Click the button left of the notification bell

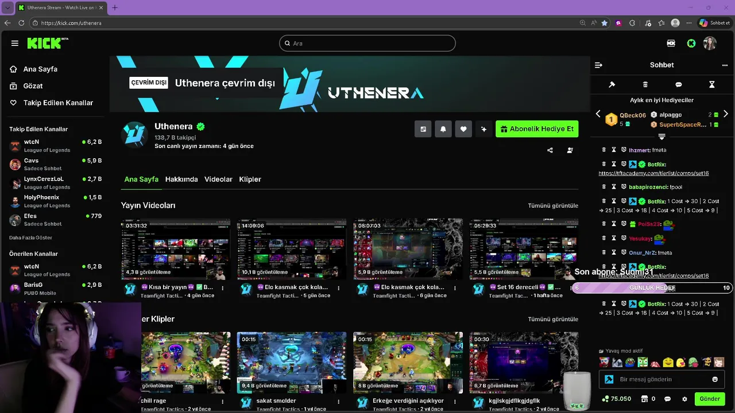pyautogui.click(x=423, y=129)
